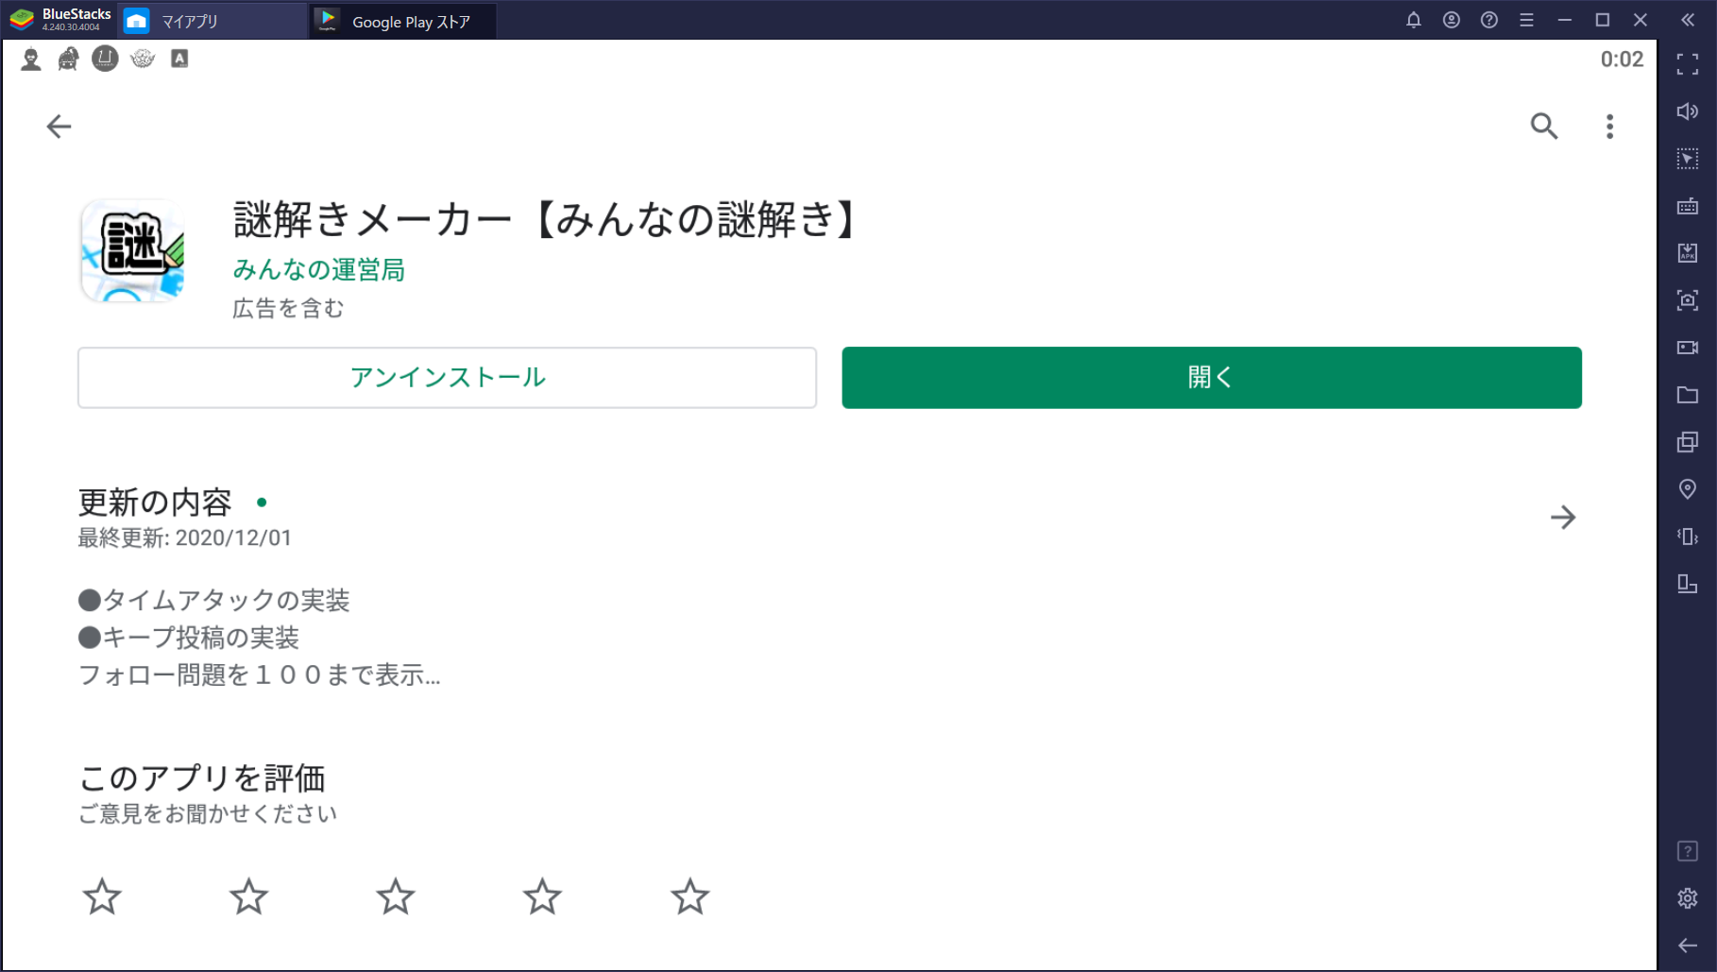This screenshot has width=1717, height=972.
Task: Click the line ●タイムアタックの実装
Action: point(214,601)
